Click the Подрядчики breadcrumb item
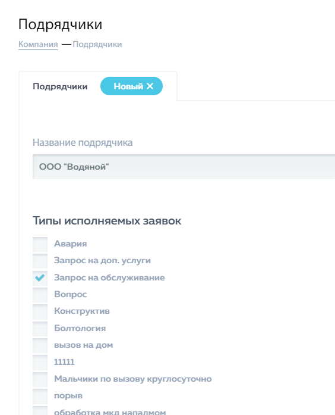The height and width of the screenshot is (415, 335). point(97,44)
